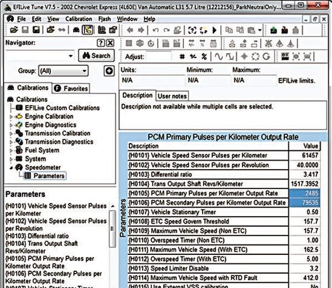Open the Calibration menu
This screenshot has width=332, height=288.
click(x=79, y=19)
